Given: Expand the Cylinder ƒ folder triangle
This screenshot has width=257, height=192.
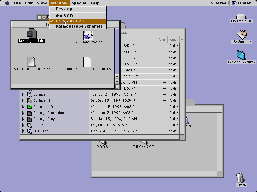Looking at the screenshot, I should click(23, 94).
